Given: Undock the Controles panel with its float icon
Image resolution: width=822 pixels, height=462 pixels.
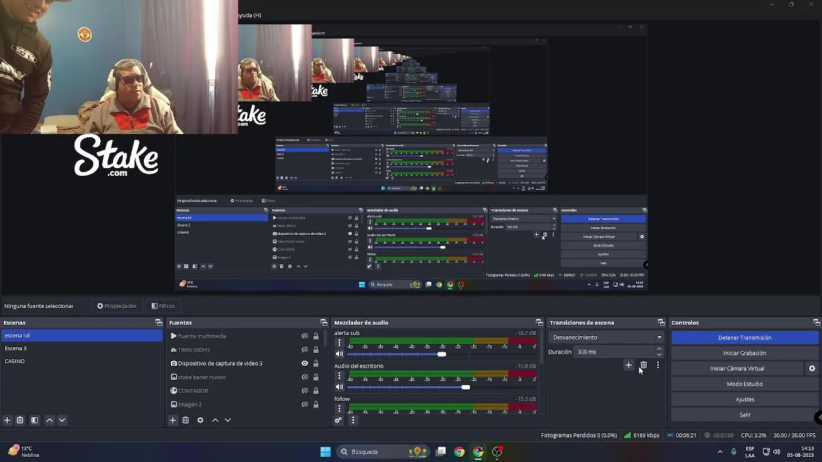Looking at the screenshot, I should coord(816,323).
